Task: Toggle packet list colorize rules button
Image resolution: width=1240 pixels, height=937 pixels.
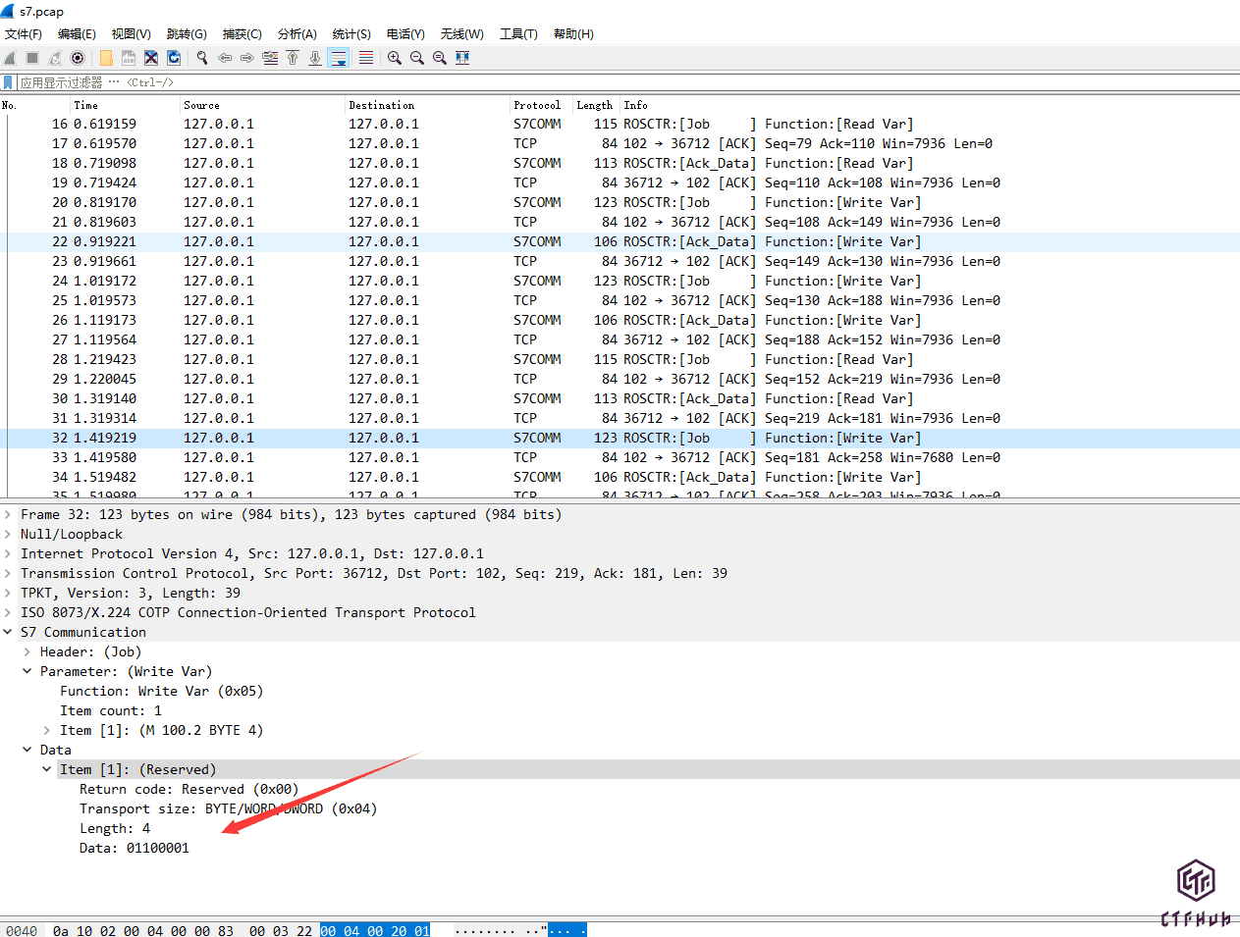Action: 366,58
